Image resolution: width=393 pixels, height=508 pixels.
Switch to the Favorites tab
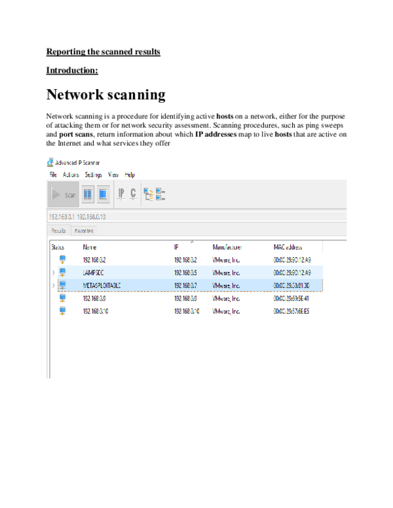83,230
